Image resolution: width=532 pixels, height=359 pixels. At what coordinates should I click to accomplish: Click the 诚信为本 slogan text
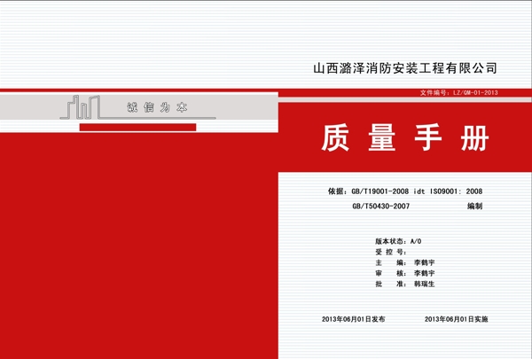coord(157,107)
